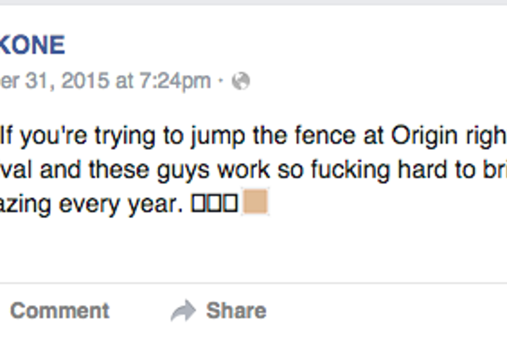Image resolution: width=507 pixels, height=338 pixels.
Task: Open the post's 7:24pm timestamp link
Action: coord(174,81)
